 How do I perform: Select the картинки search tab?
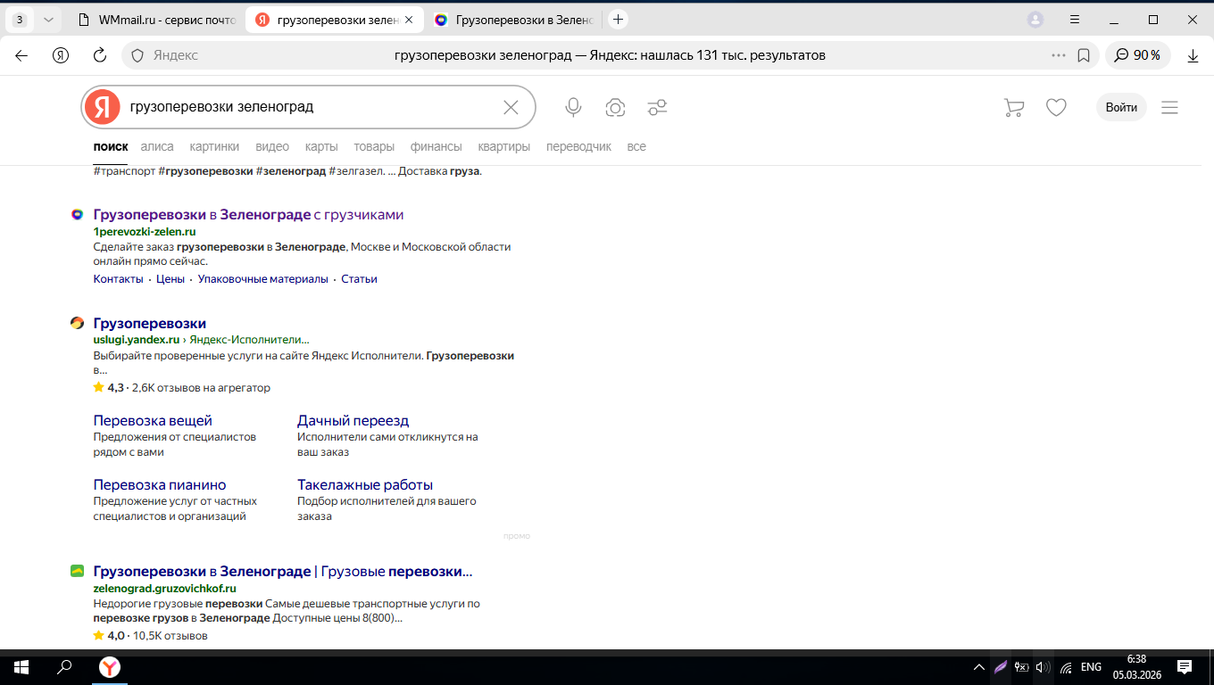(x=214, y=146)
